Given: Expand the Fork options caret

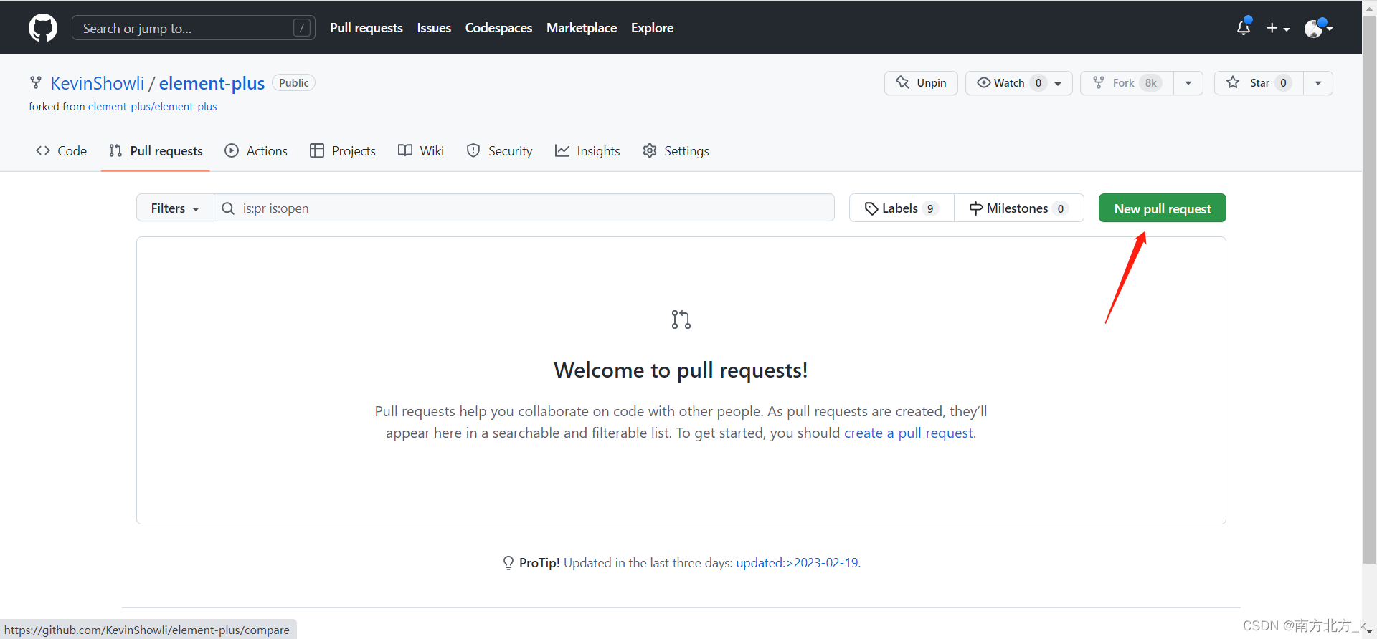Looking at the screenshot, I should click(x=1188, y=83).
